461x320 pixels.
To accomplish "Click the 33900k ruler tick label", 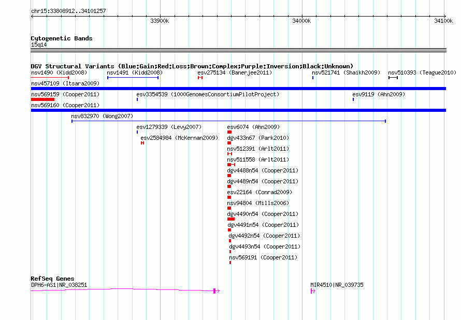I will coord(160,21).
